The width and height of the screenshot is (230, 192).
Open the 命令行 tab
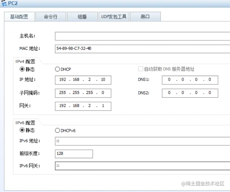point(51,17)
